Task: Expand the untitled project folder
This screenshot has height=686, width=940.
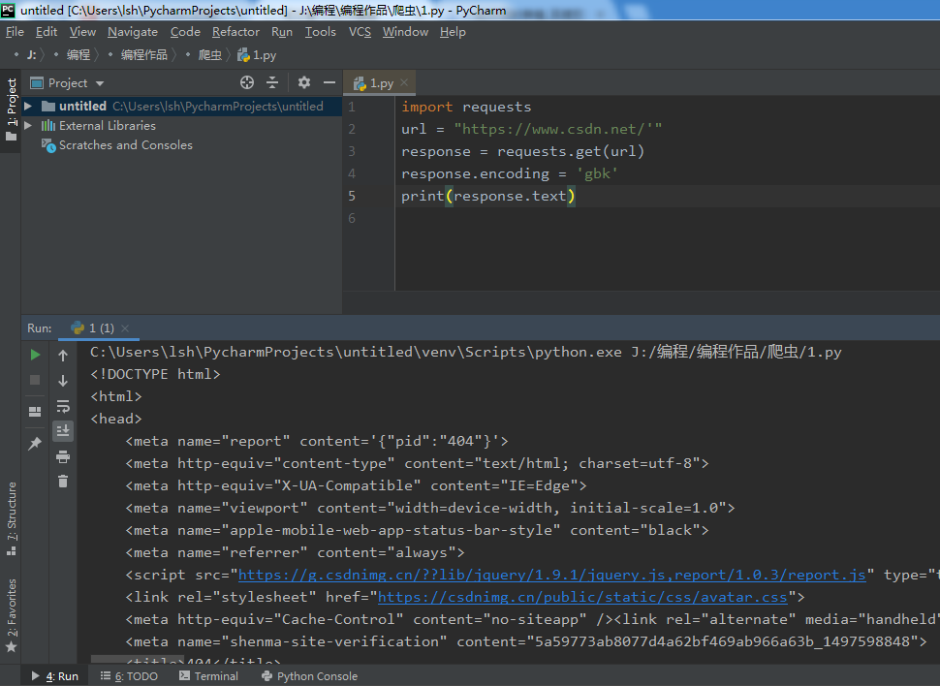Action: tap(27, 107)
